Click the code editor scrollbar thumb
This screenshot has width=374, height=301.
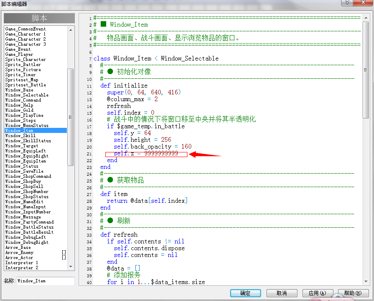coord(366,70)
